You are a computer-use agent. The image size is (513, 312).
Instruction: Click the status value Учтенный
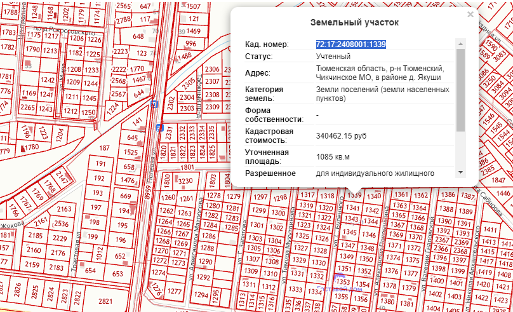tap(333, 57)
